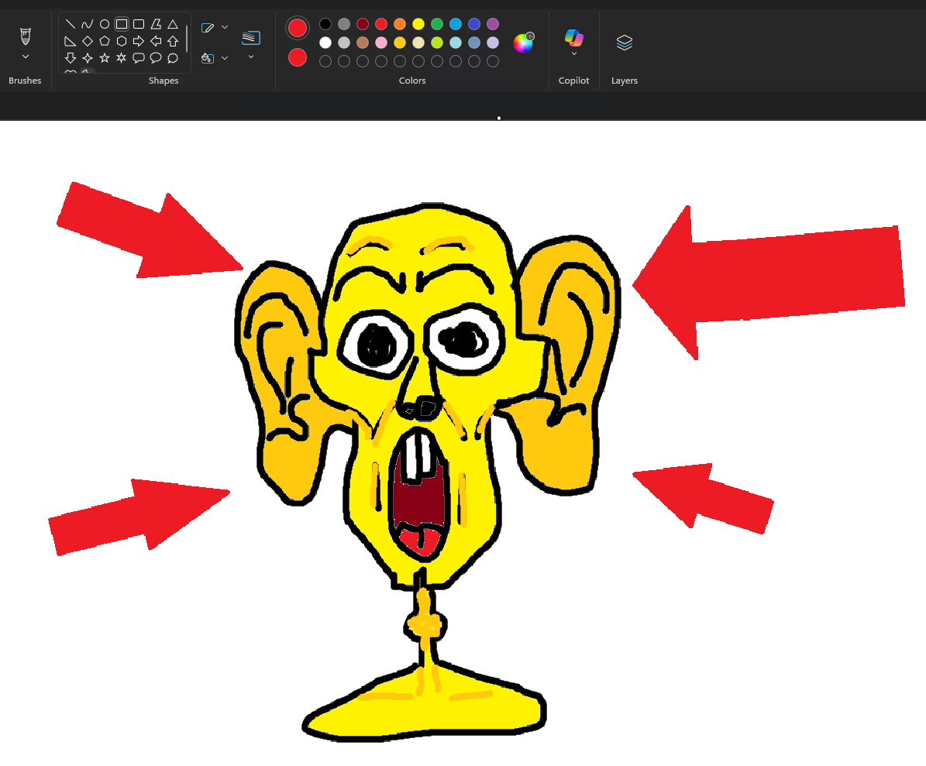Choose the Hexagon shape
926x766 pixels.
pyautogui.click(x=122, y=41)
